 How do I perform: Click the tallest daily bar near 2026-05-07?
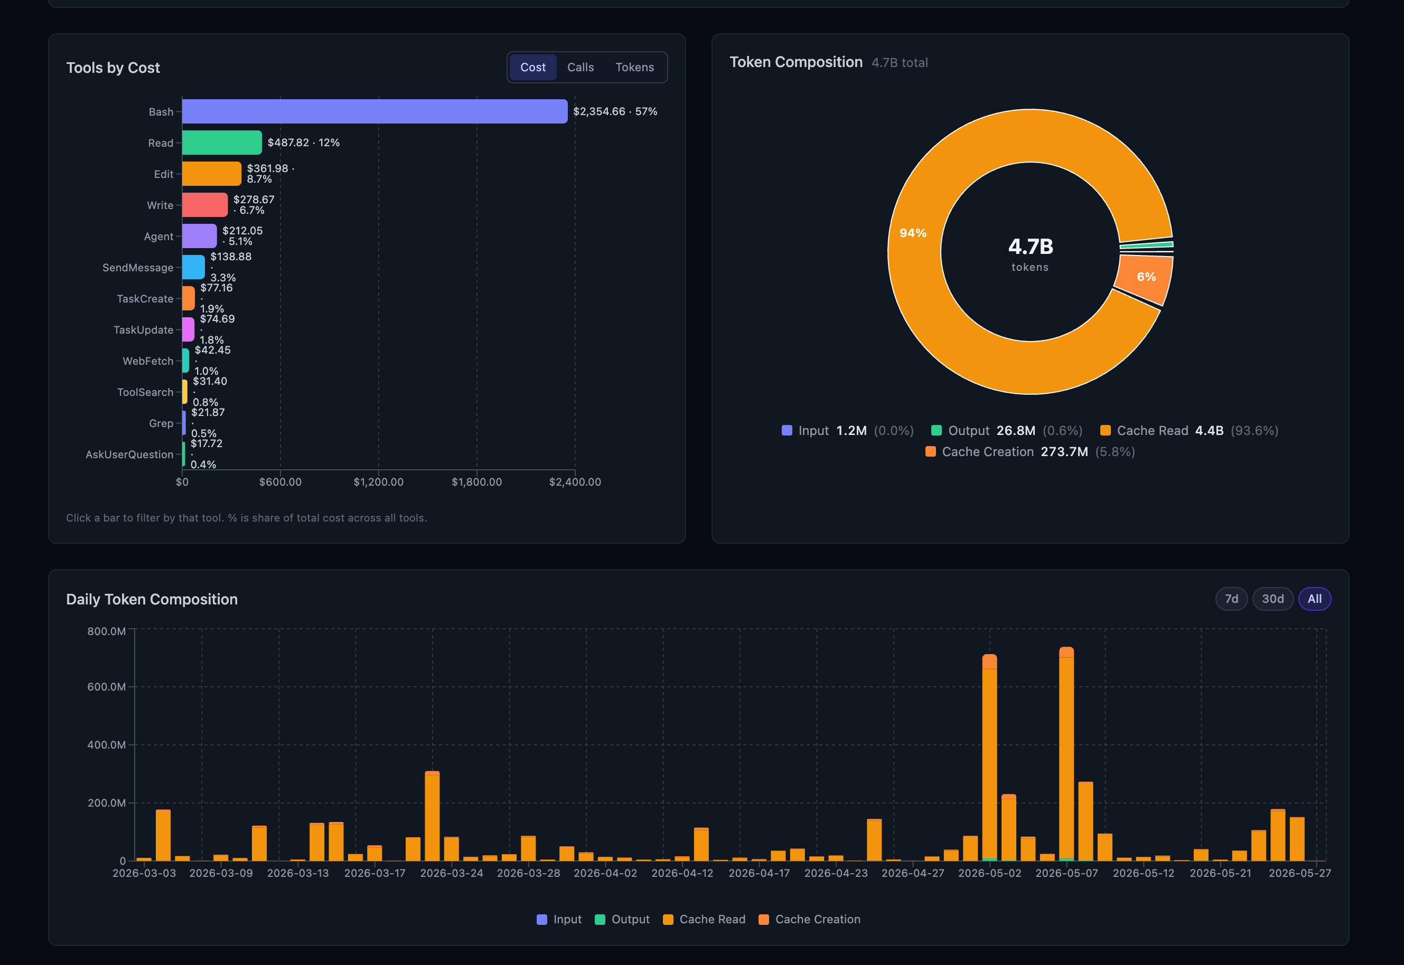click(1066, 754)
